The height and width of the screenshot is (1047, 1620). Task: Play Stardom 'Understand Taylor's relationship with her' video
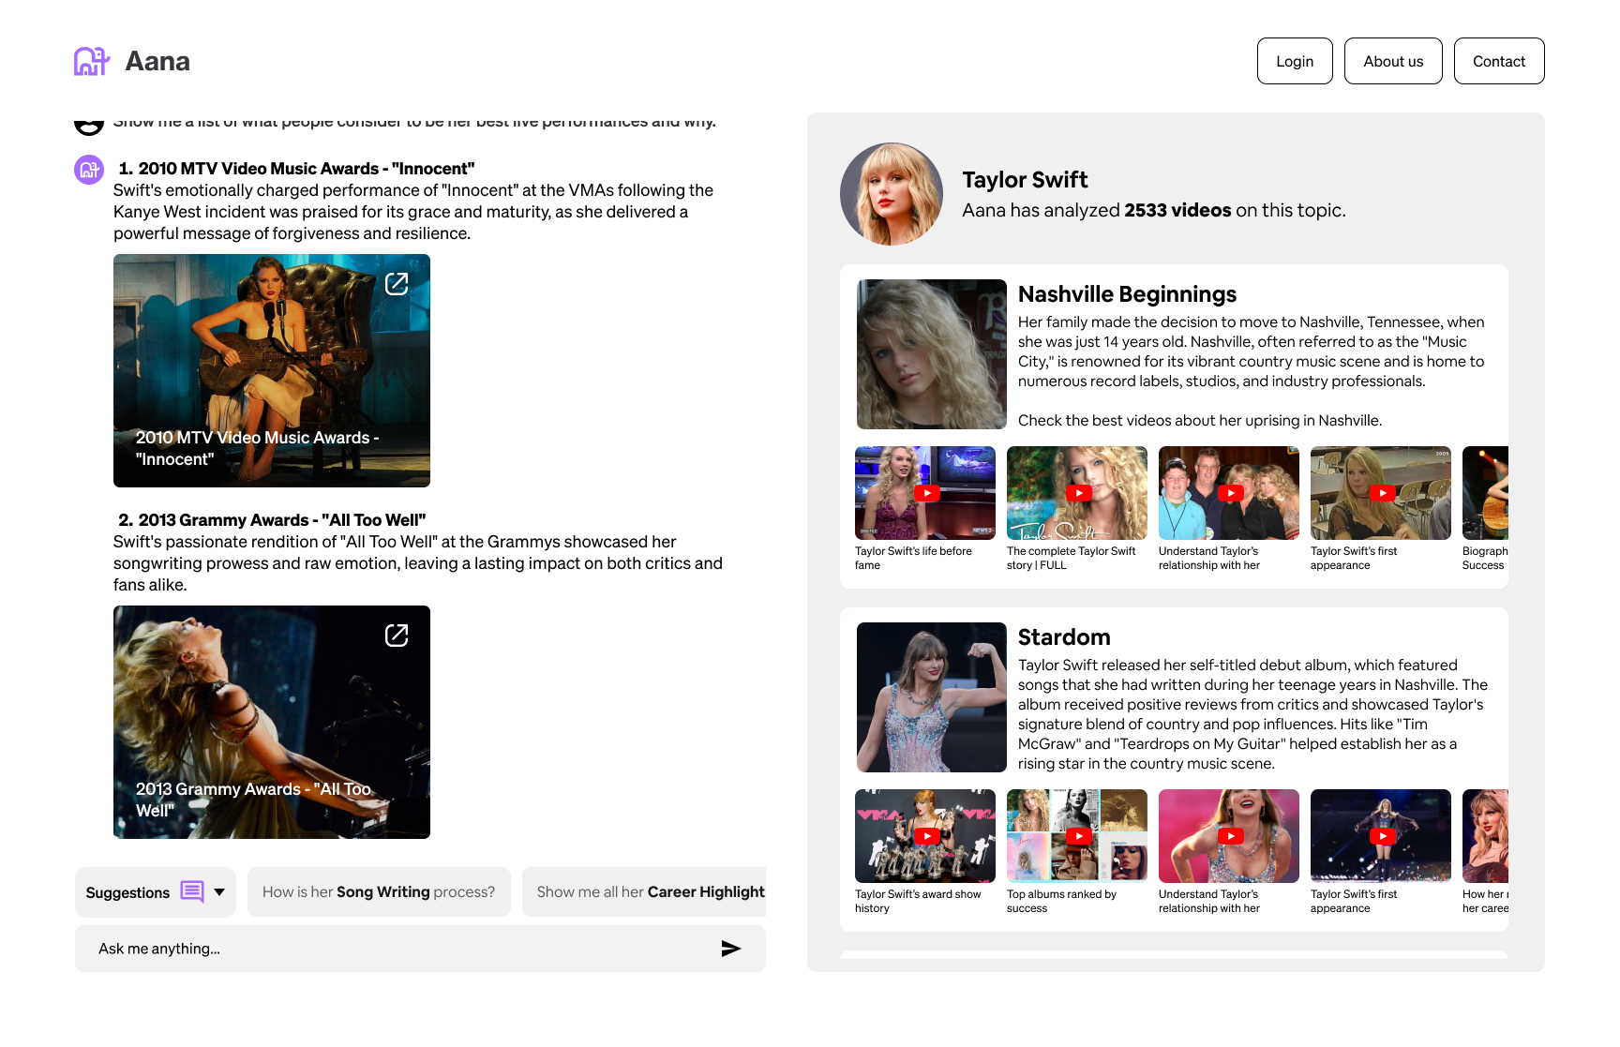tap(1229, 836)
